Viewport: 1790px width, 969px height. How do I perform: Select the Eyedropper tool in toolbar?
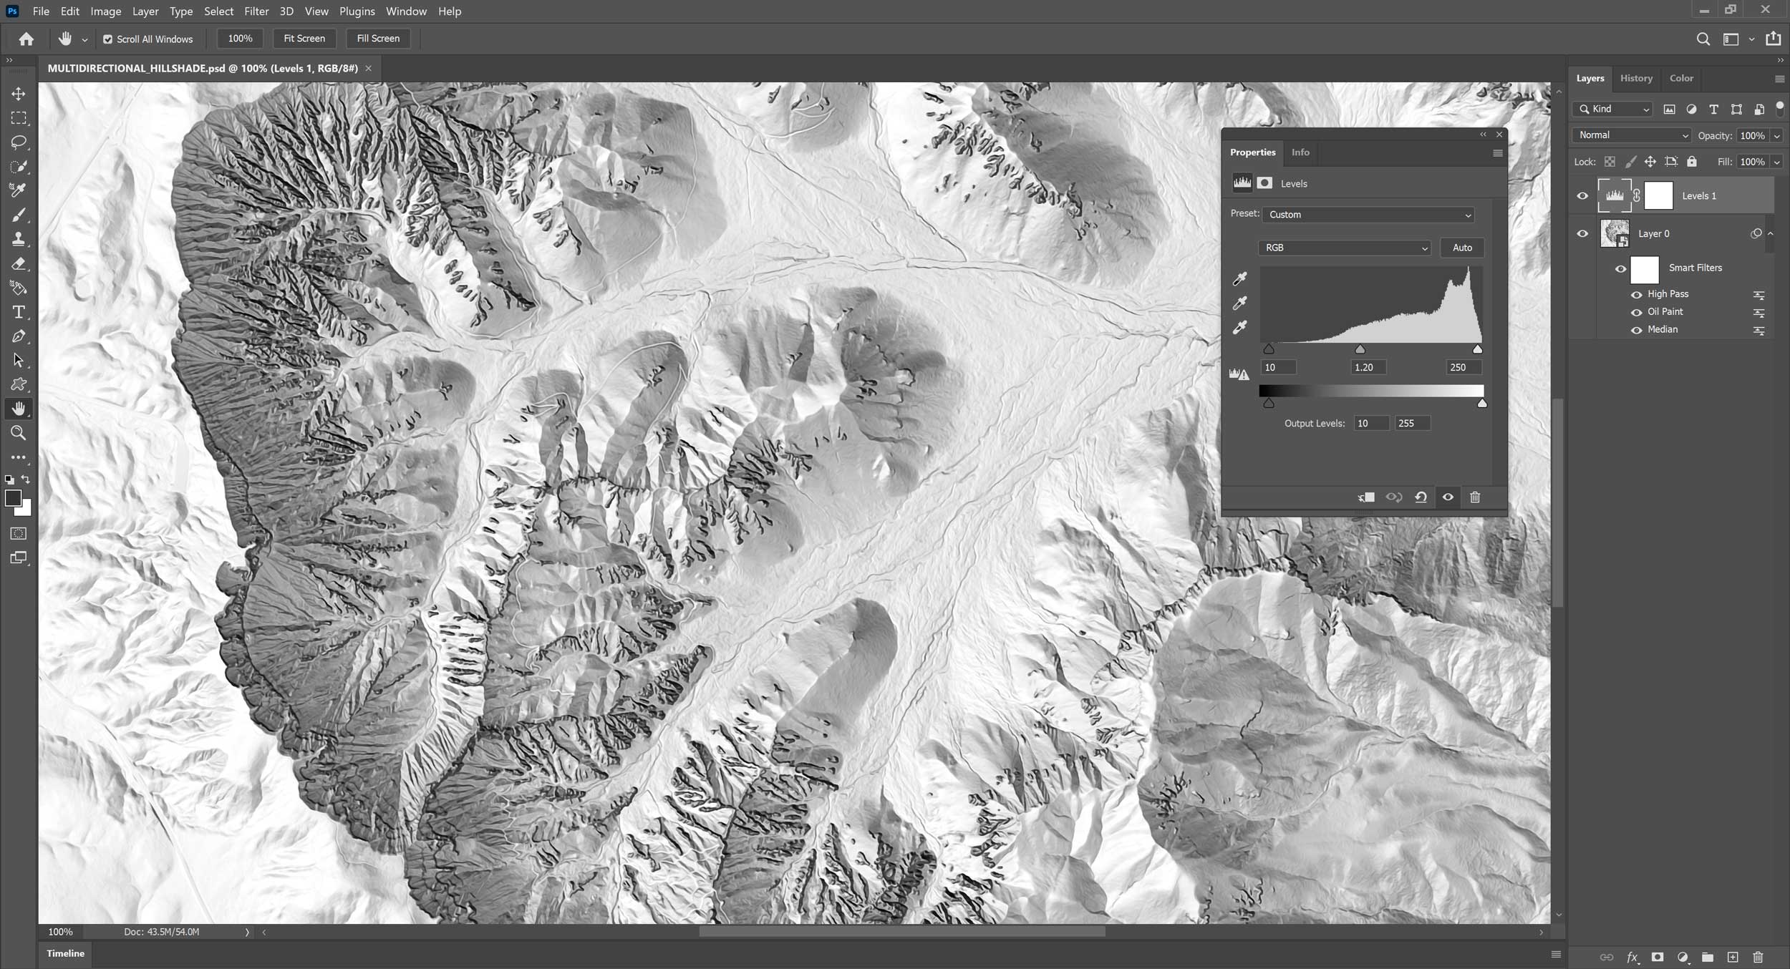pyautogui.click(x=19, y=190)
